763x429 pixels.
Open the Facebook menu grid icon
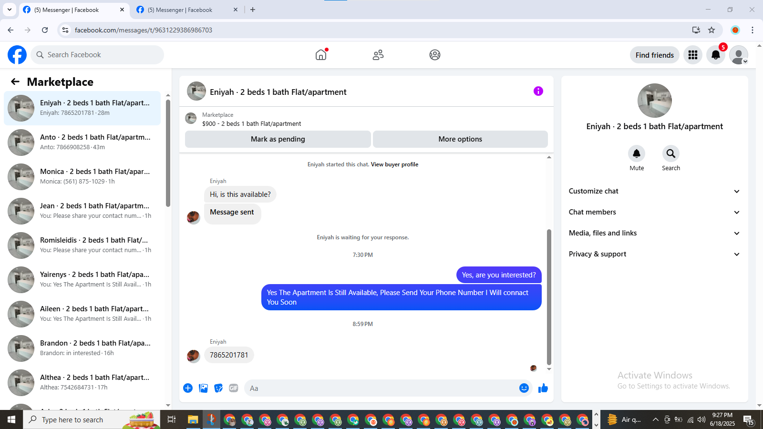(693, 55)
